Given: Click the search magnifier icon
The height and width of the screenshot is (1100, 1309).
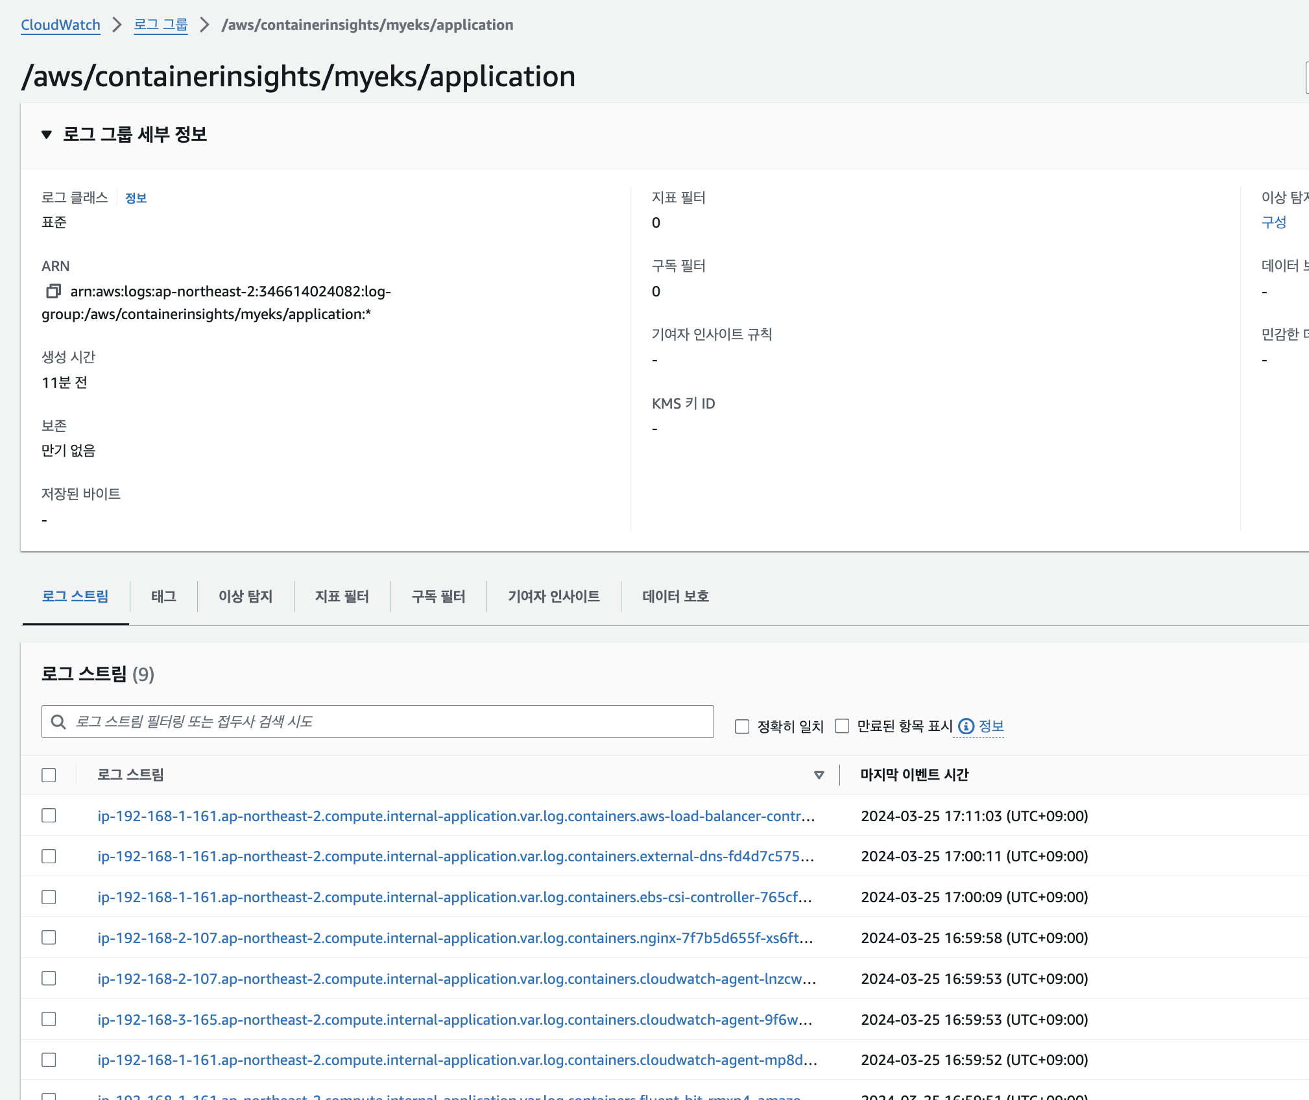Looking at the screenshot, I should (58, 722).
